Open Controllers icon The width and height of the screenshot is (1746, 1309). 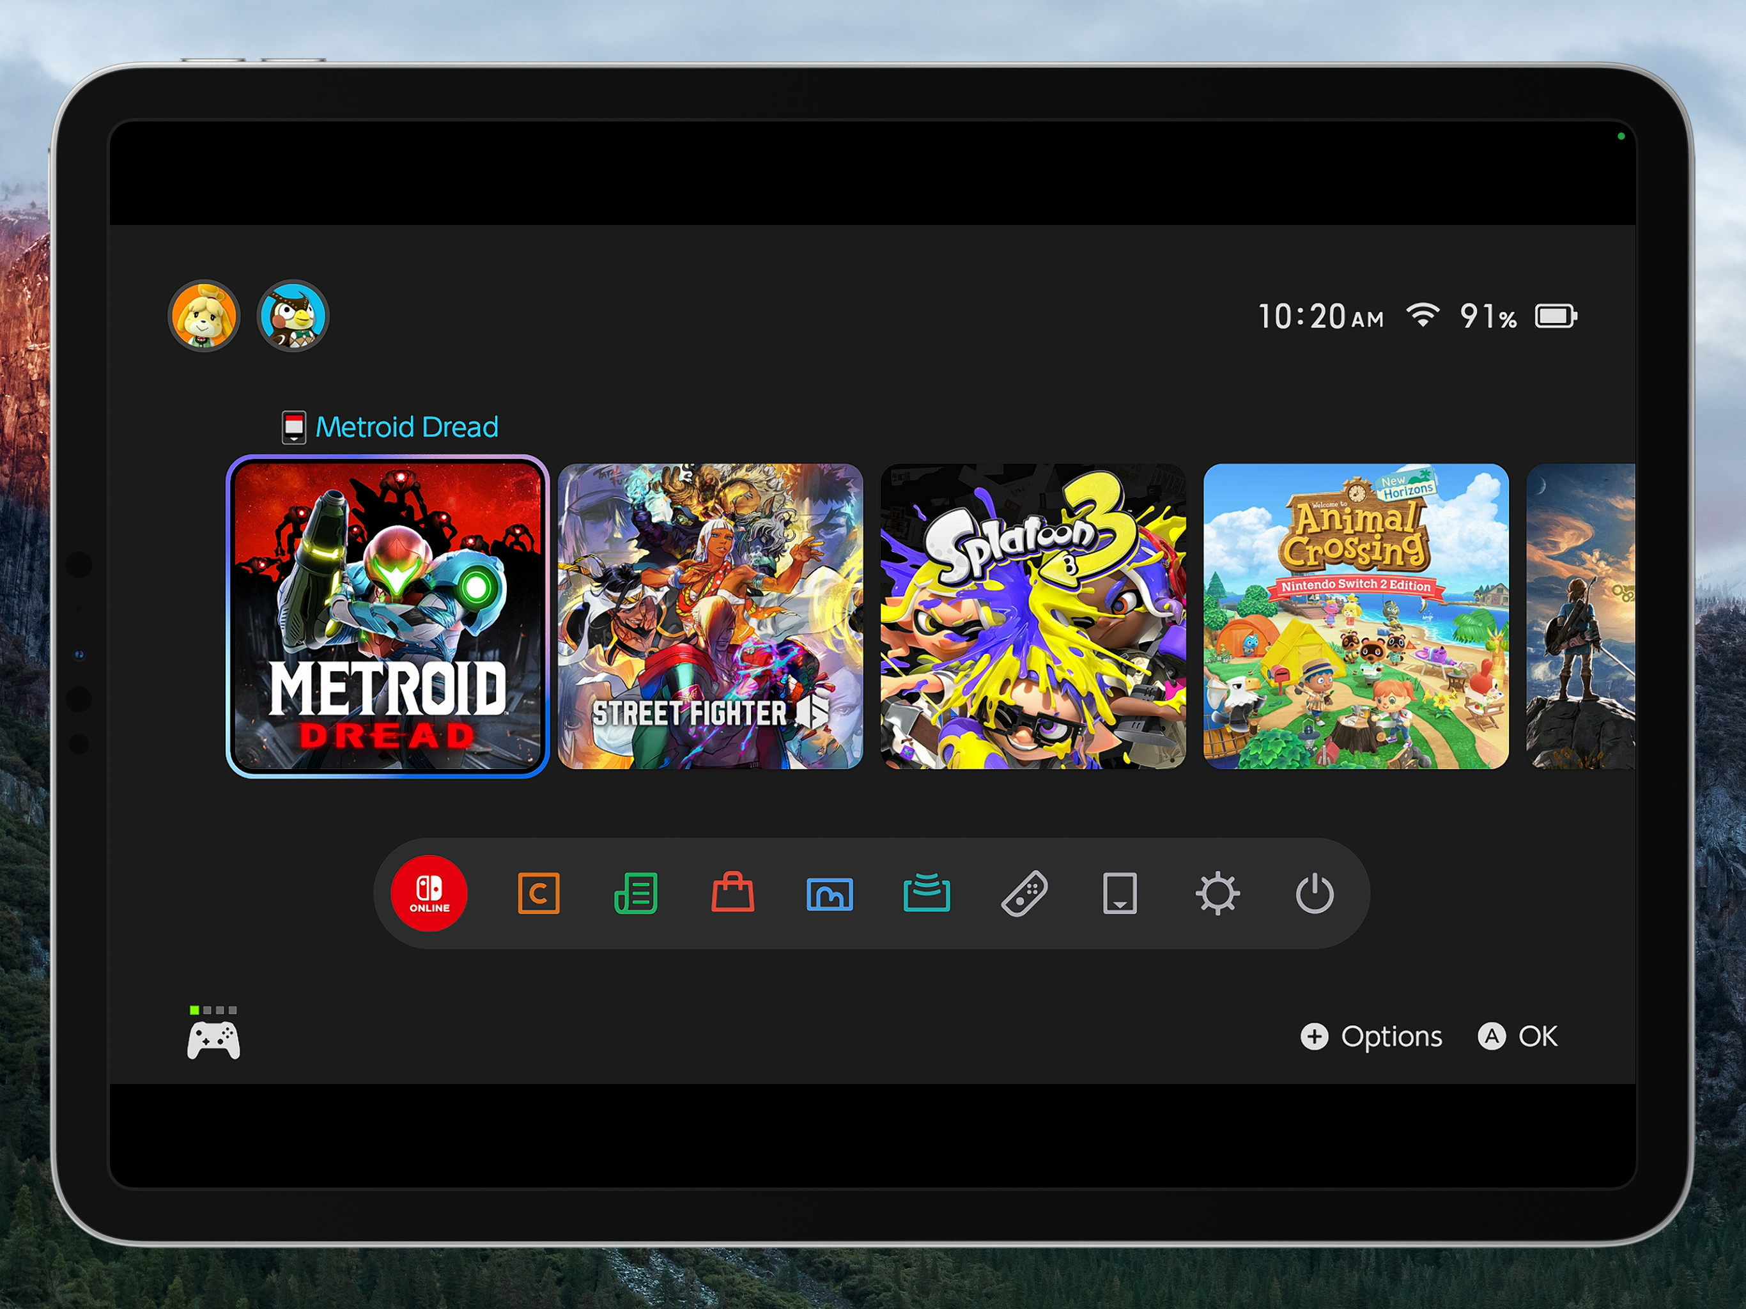(1024, 893)
